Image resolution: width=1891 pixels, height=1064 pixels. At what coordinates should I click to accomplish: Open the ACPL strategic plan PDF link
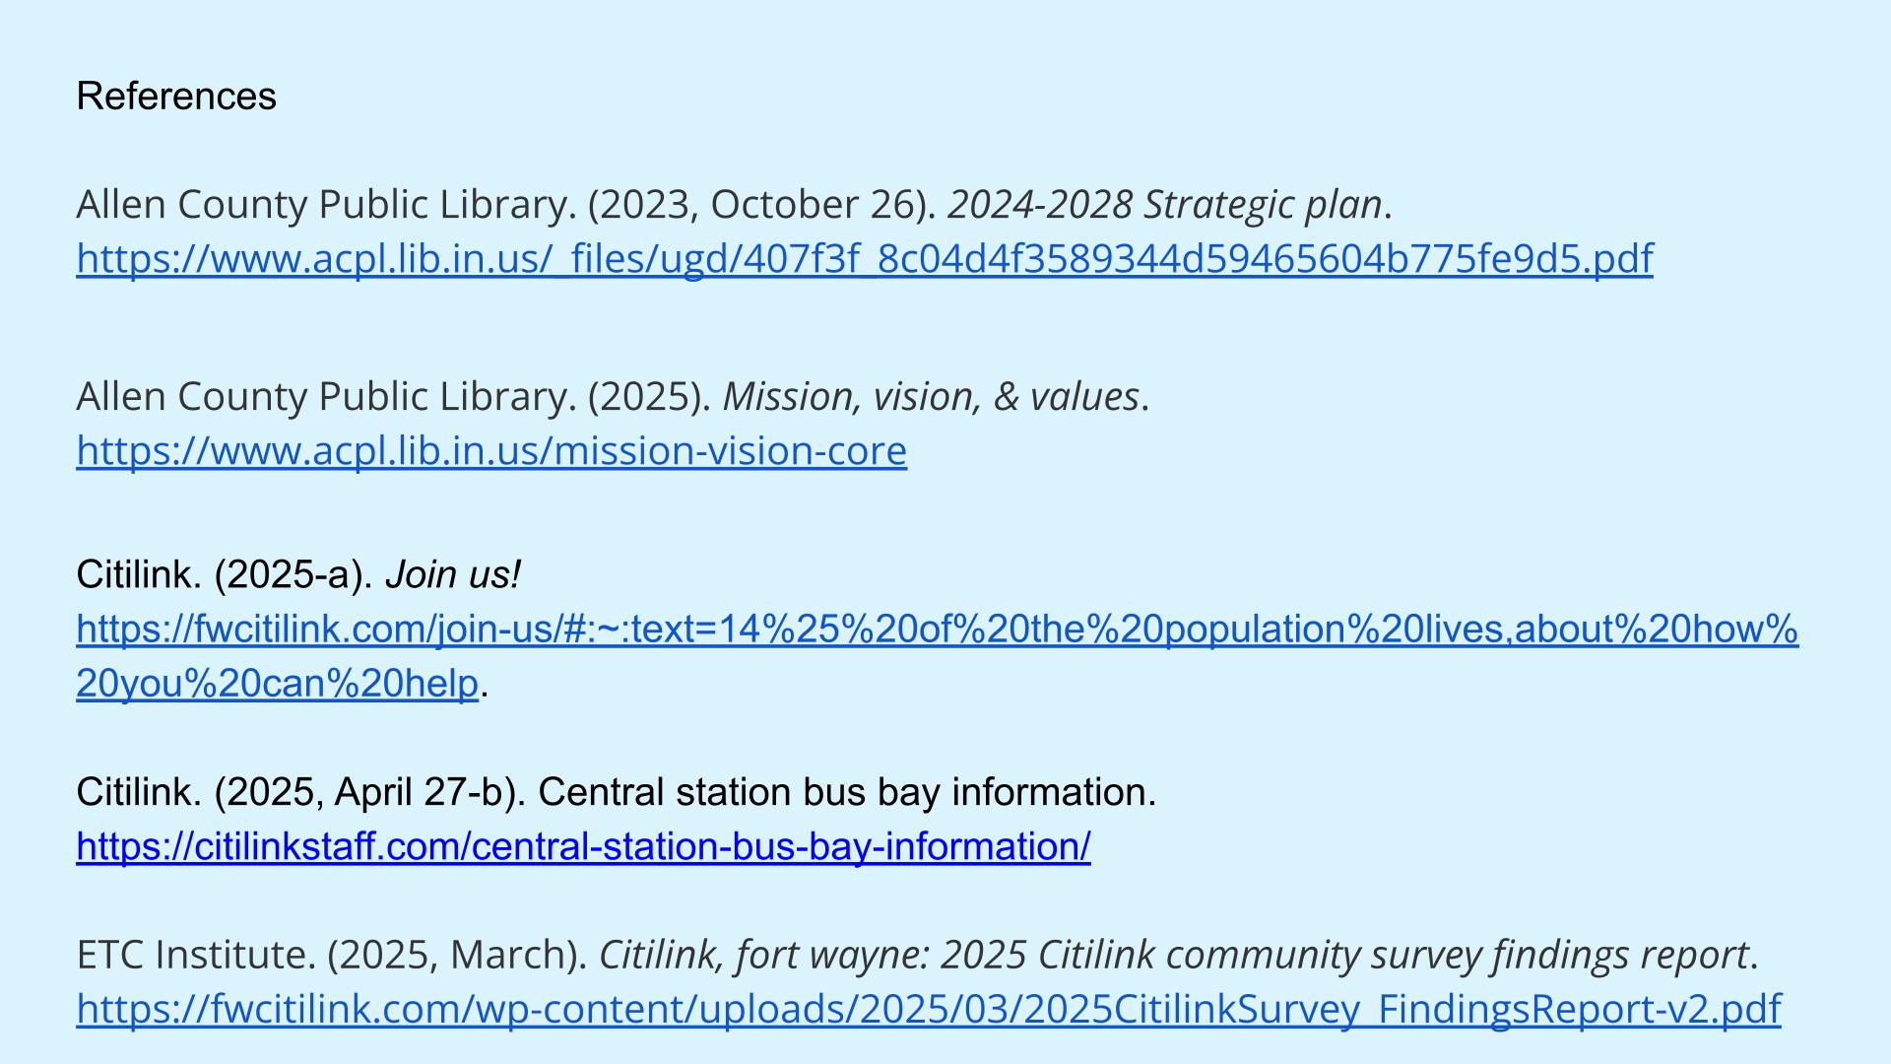click(x=864, y=259)
